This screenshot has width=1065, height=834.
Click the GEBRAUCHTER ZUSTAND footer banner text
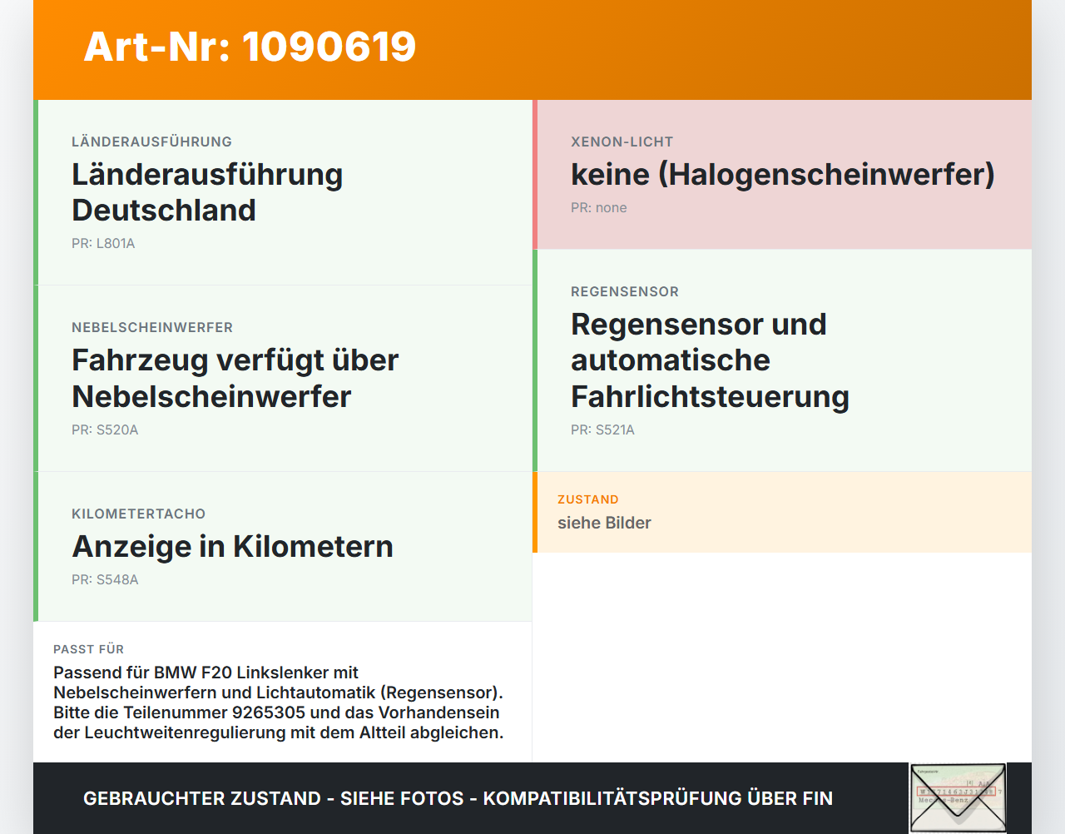tap(458, 798)
